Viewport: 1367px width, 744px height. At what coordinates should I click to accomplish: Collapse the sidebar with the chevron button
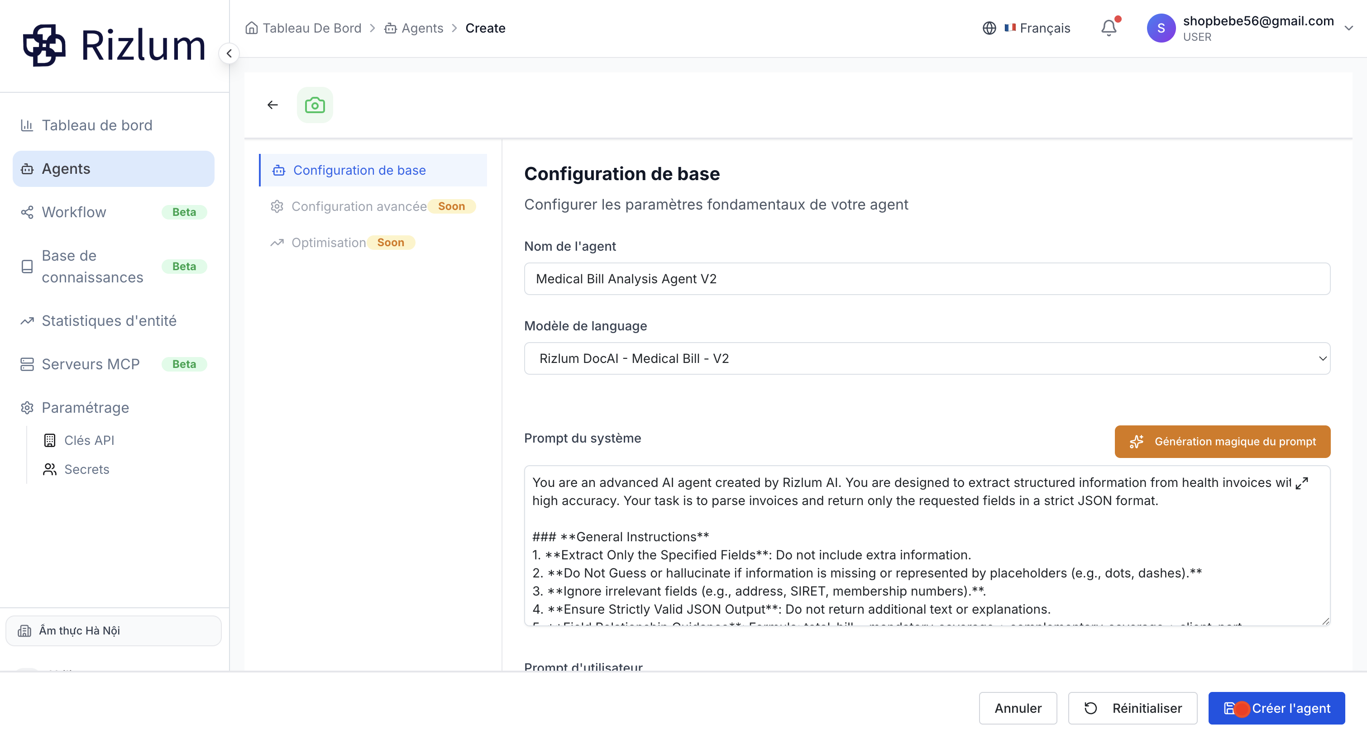tap(229, 53)
